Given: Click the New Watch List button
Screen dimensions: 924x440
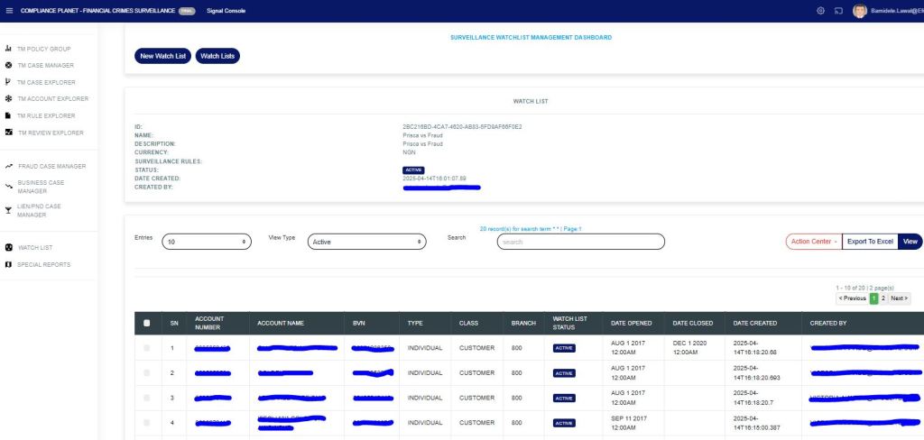Looking at the screenshot, I should (162, 56).
